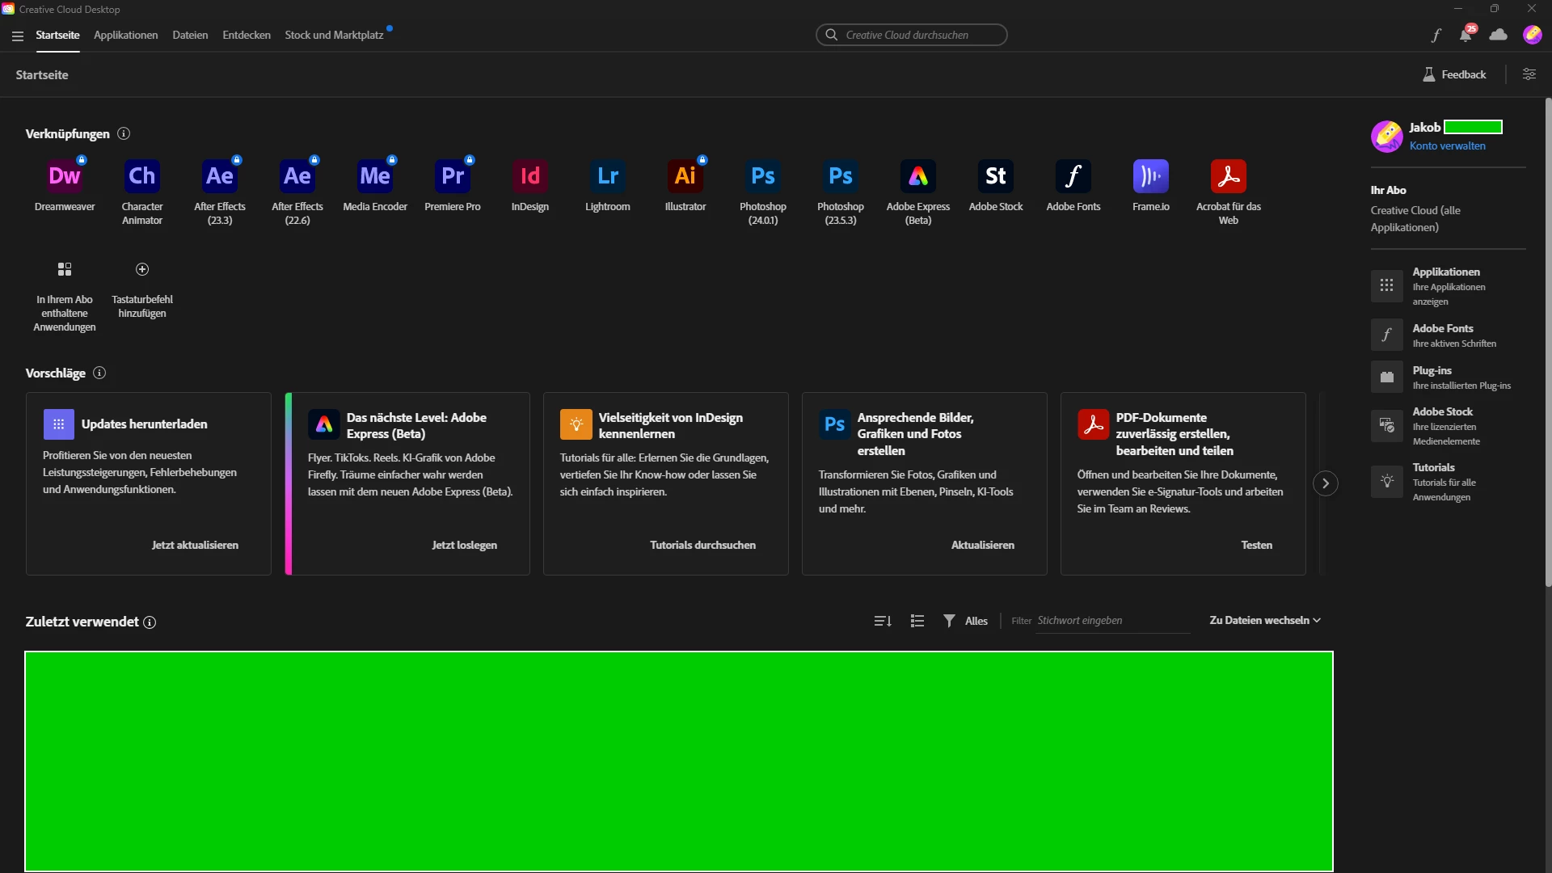Image resolution: width=1552 pixels, height=873 pixels.
Task: Open Premiere Pro shortcut icon
Action: [x=453, y=176]
